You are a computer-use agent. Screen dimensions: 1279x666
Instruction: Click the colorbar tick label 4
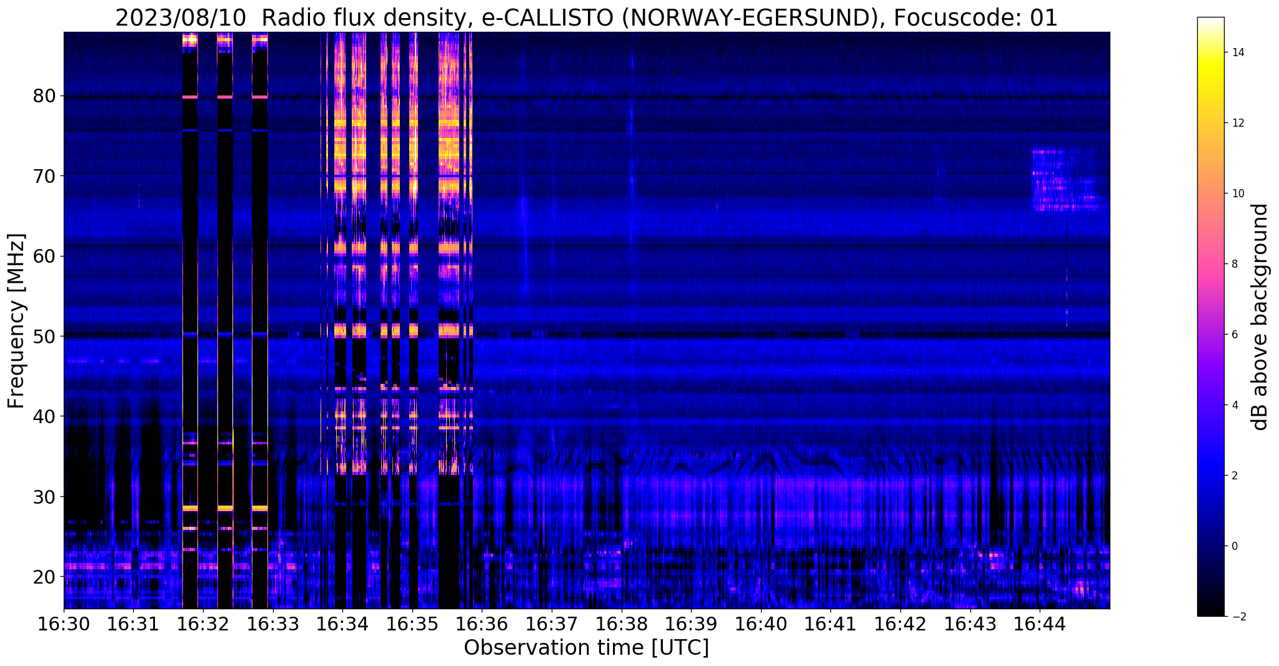coord(1234,405)
